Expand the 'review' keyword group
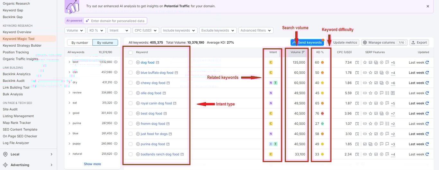The width and height of the screenshot is (439, 170). coord(69,93)
